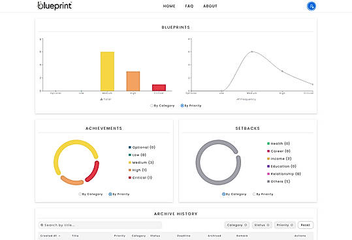This screenshot has height=240, width=352.
Task: Click the Medium peak point on the line chart
Action: point(252,52)
